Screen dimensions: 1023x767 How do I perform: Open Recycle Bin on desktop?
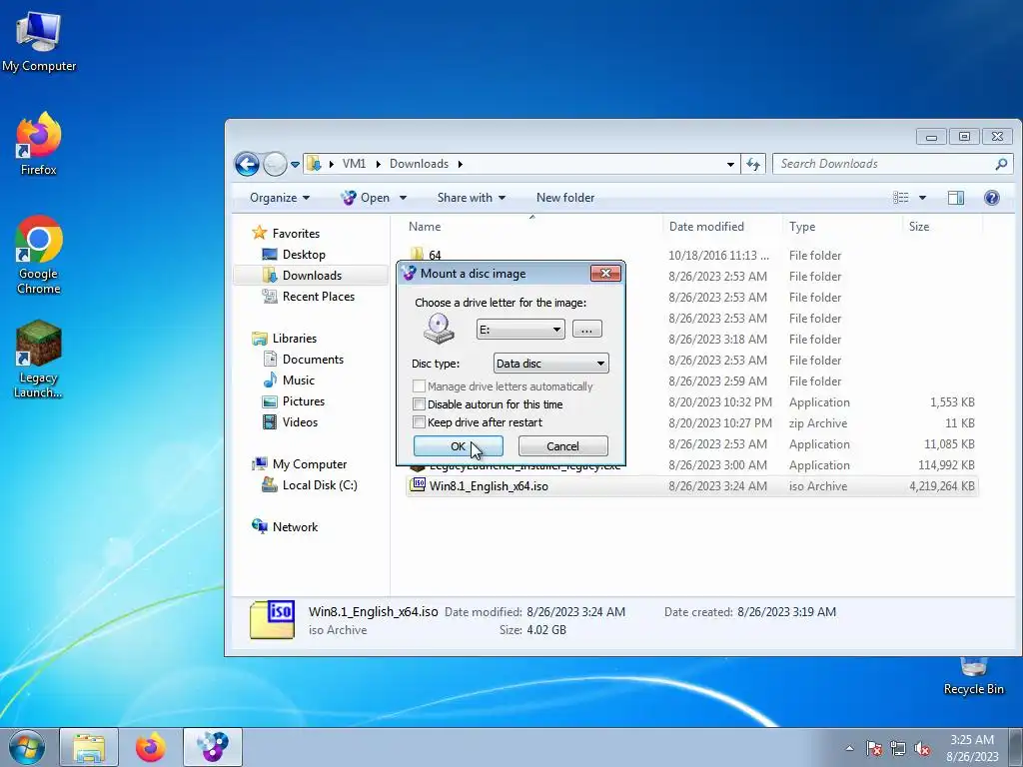(973, 676)
